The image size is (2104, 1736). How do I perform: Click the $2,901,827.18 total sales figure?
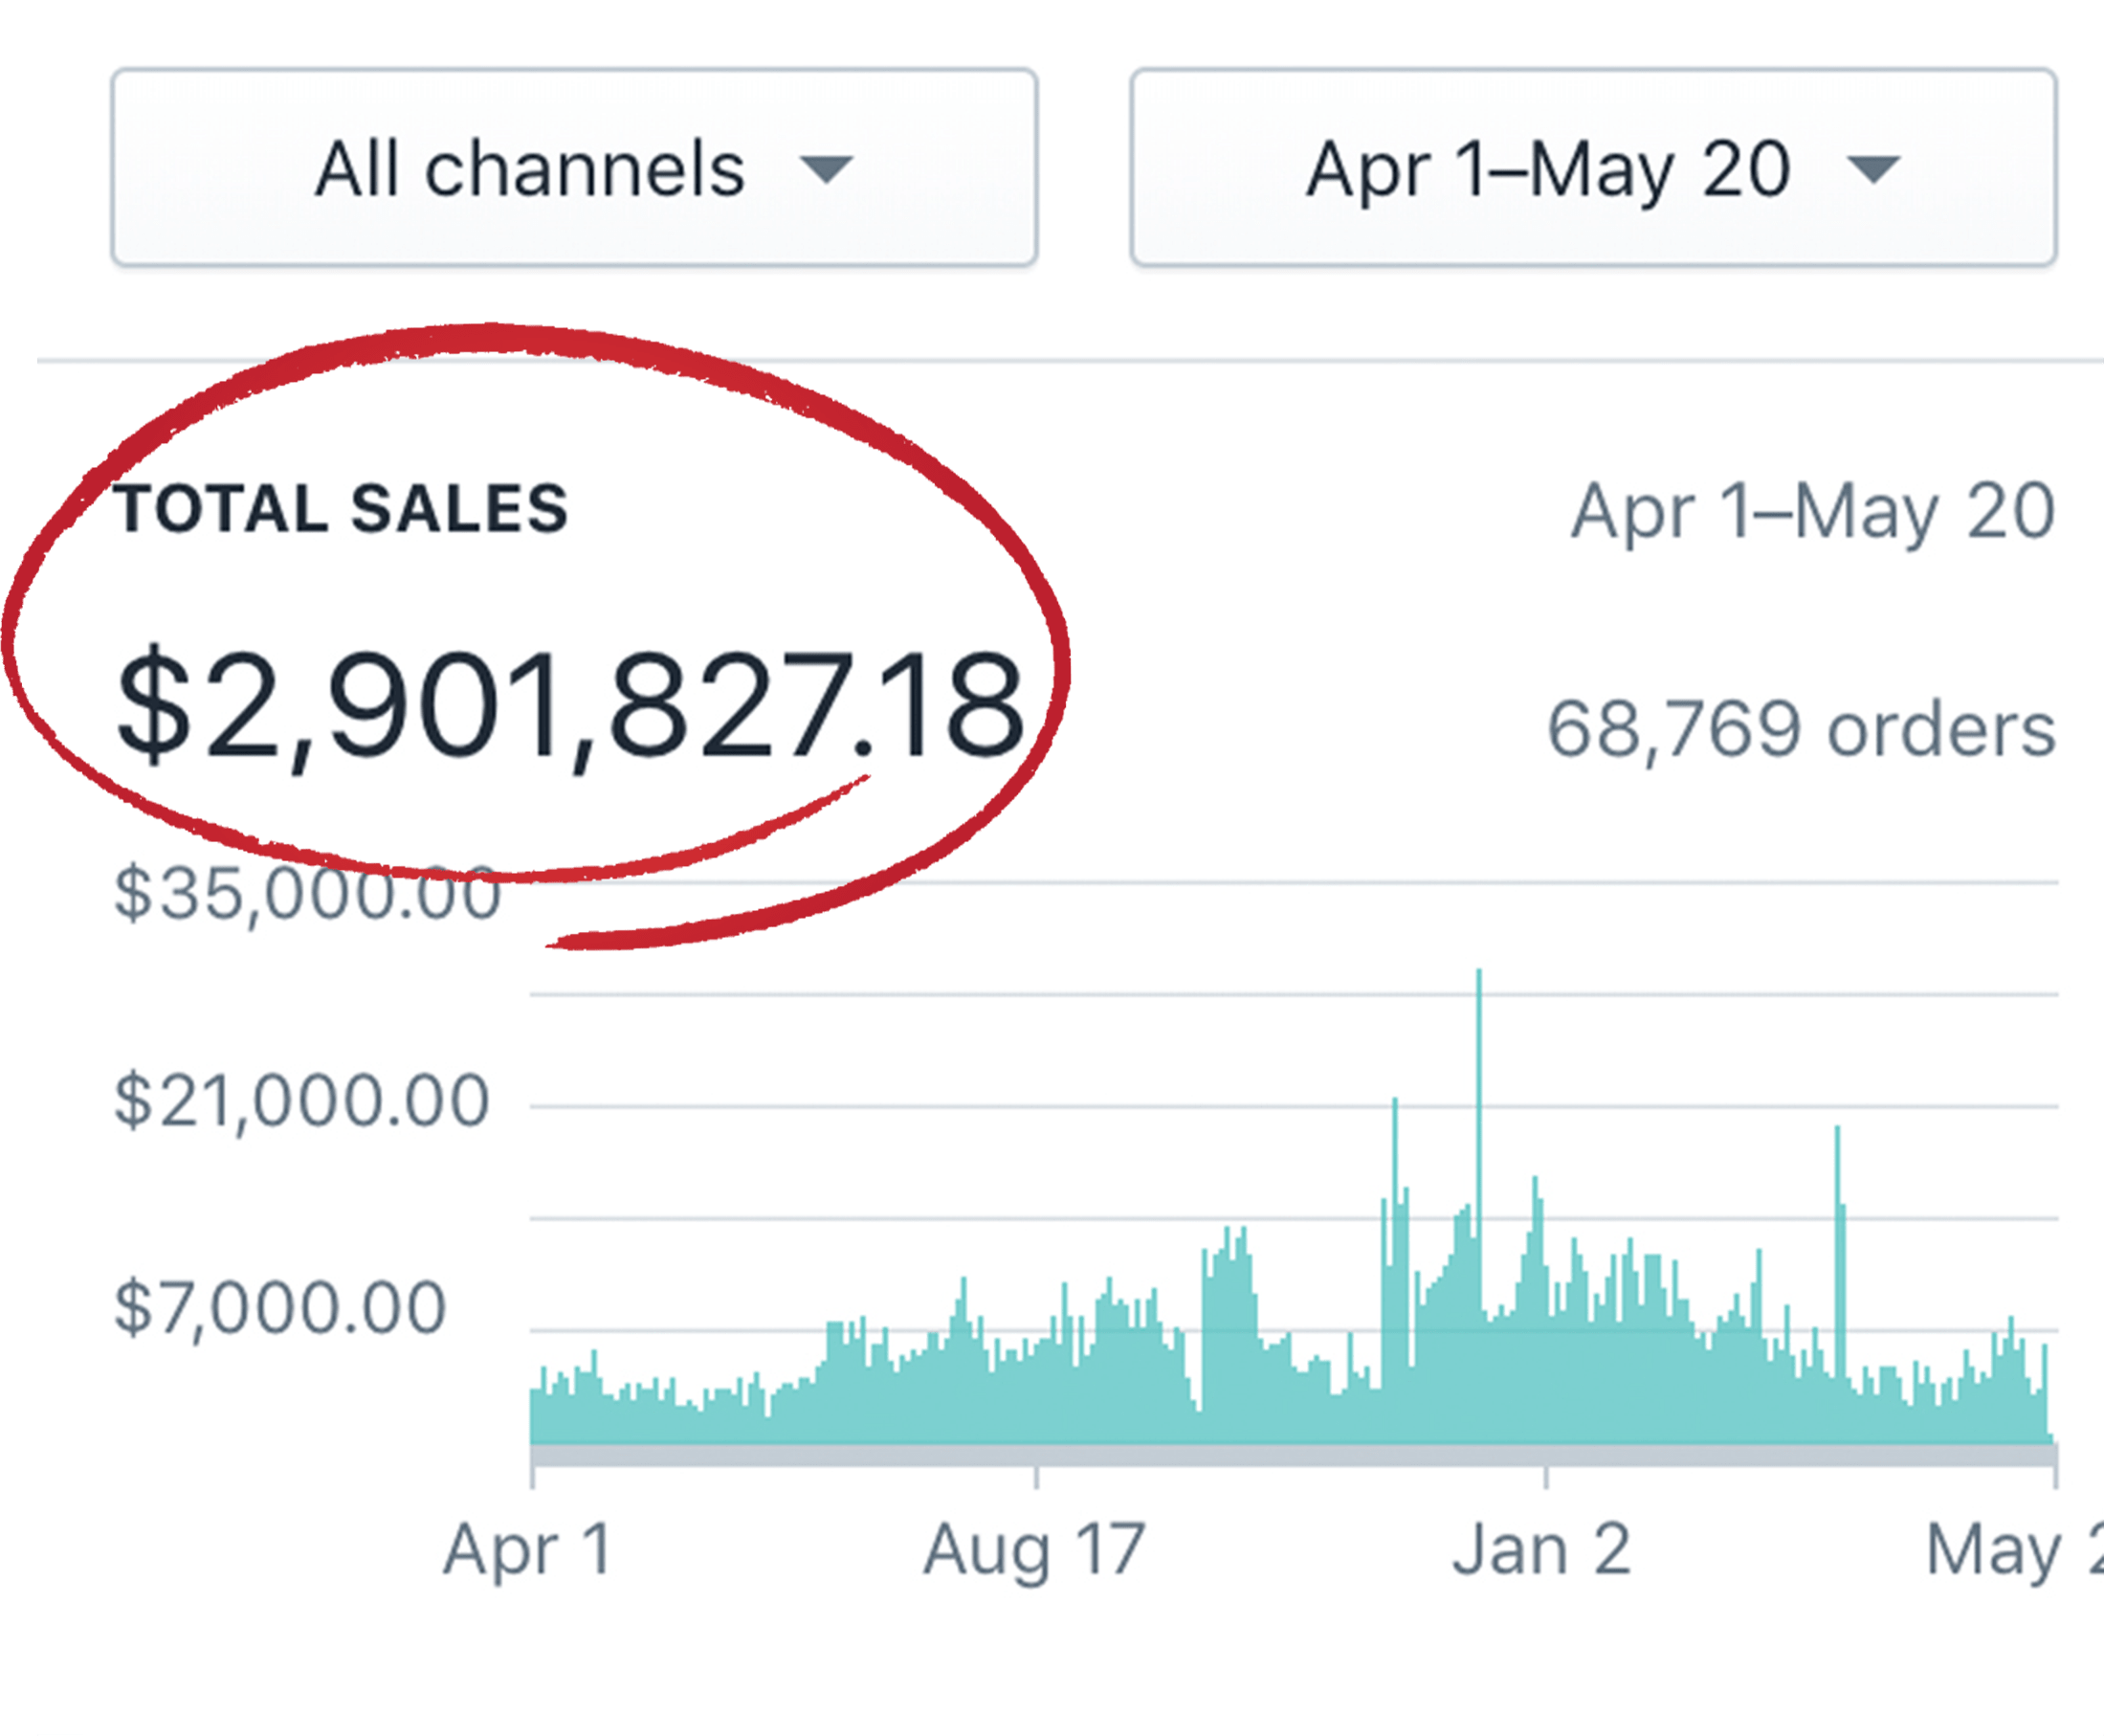pos(569,706)
